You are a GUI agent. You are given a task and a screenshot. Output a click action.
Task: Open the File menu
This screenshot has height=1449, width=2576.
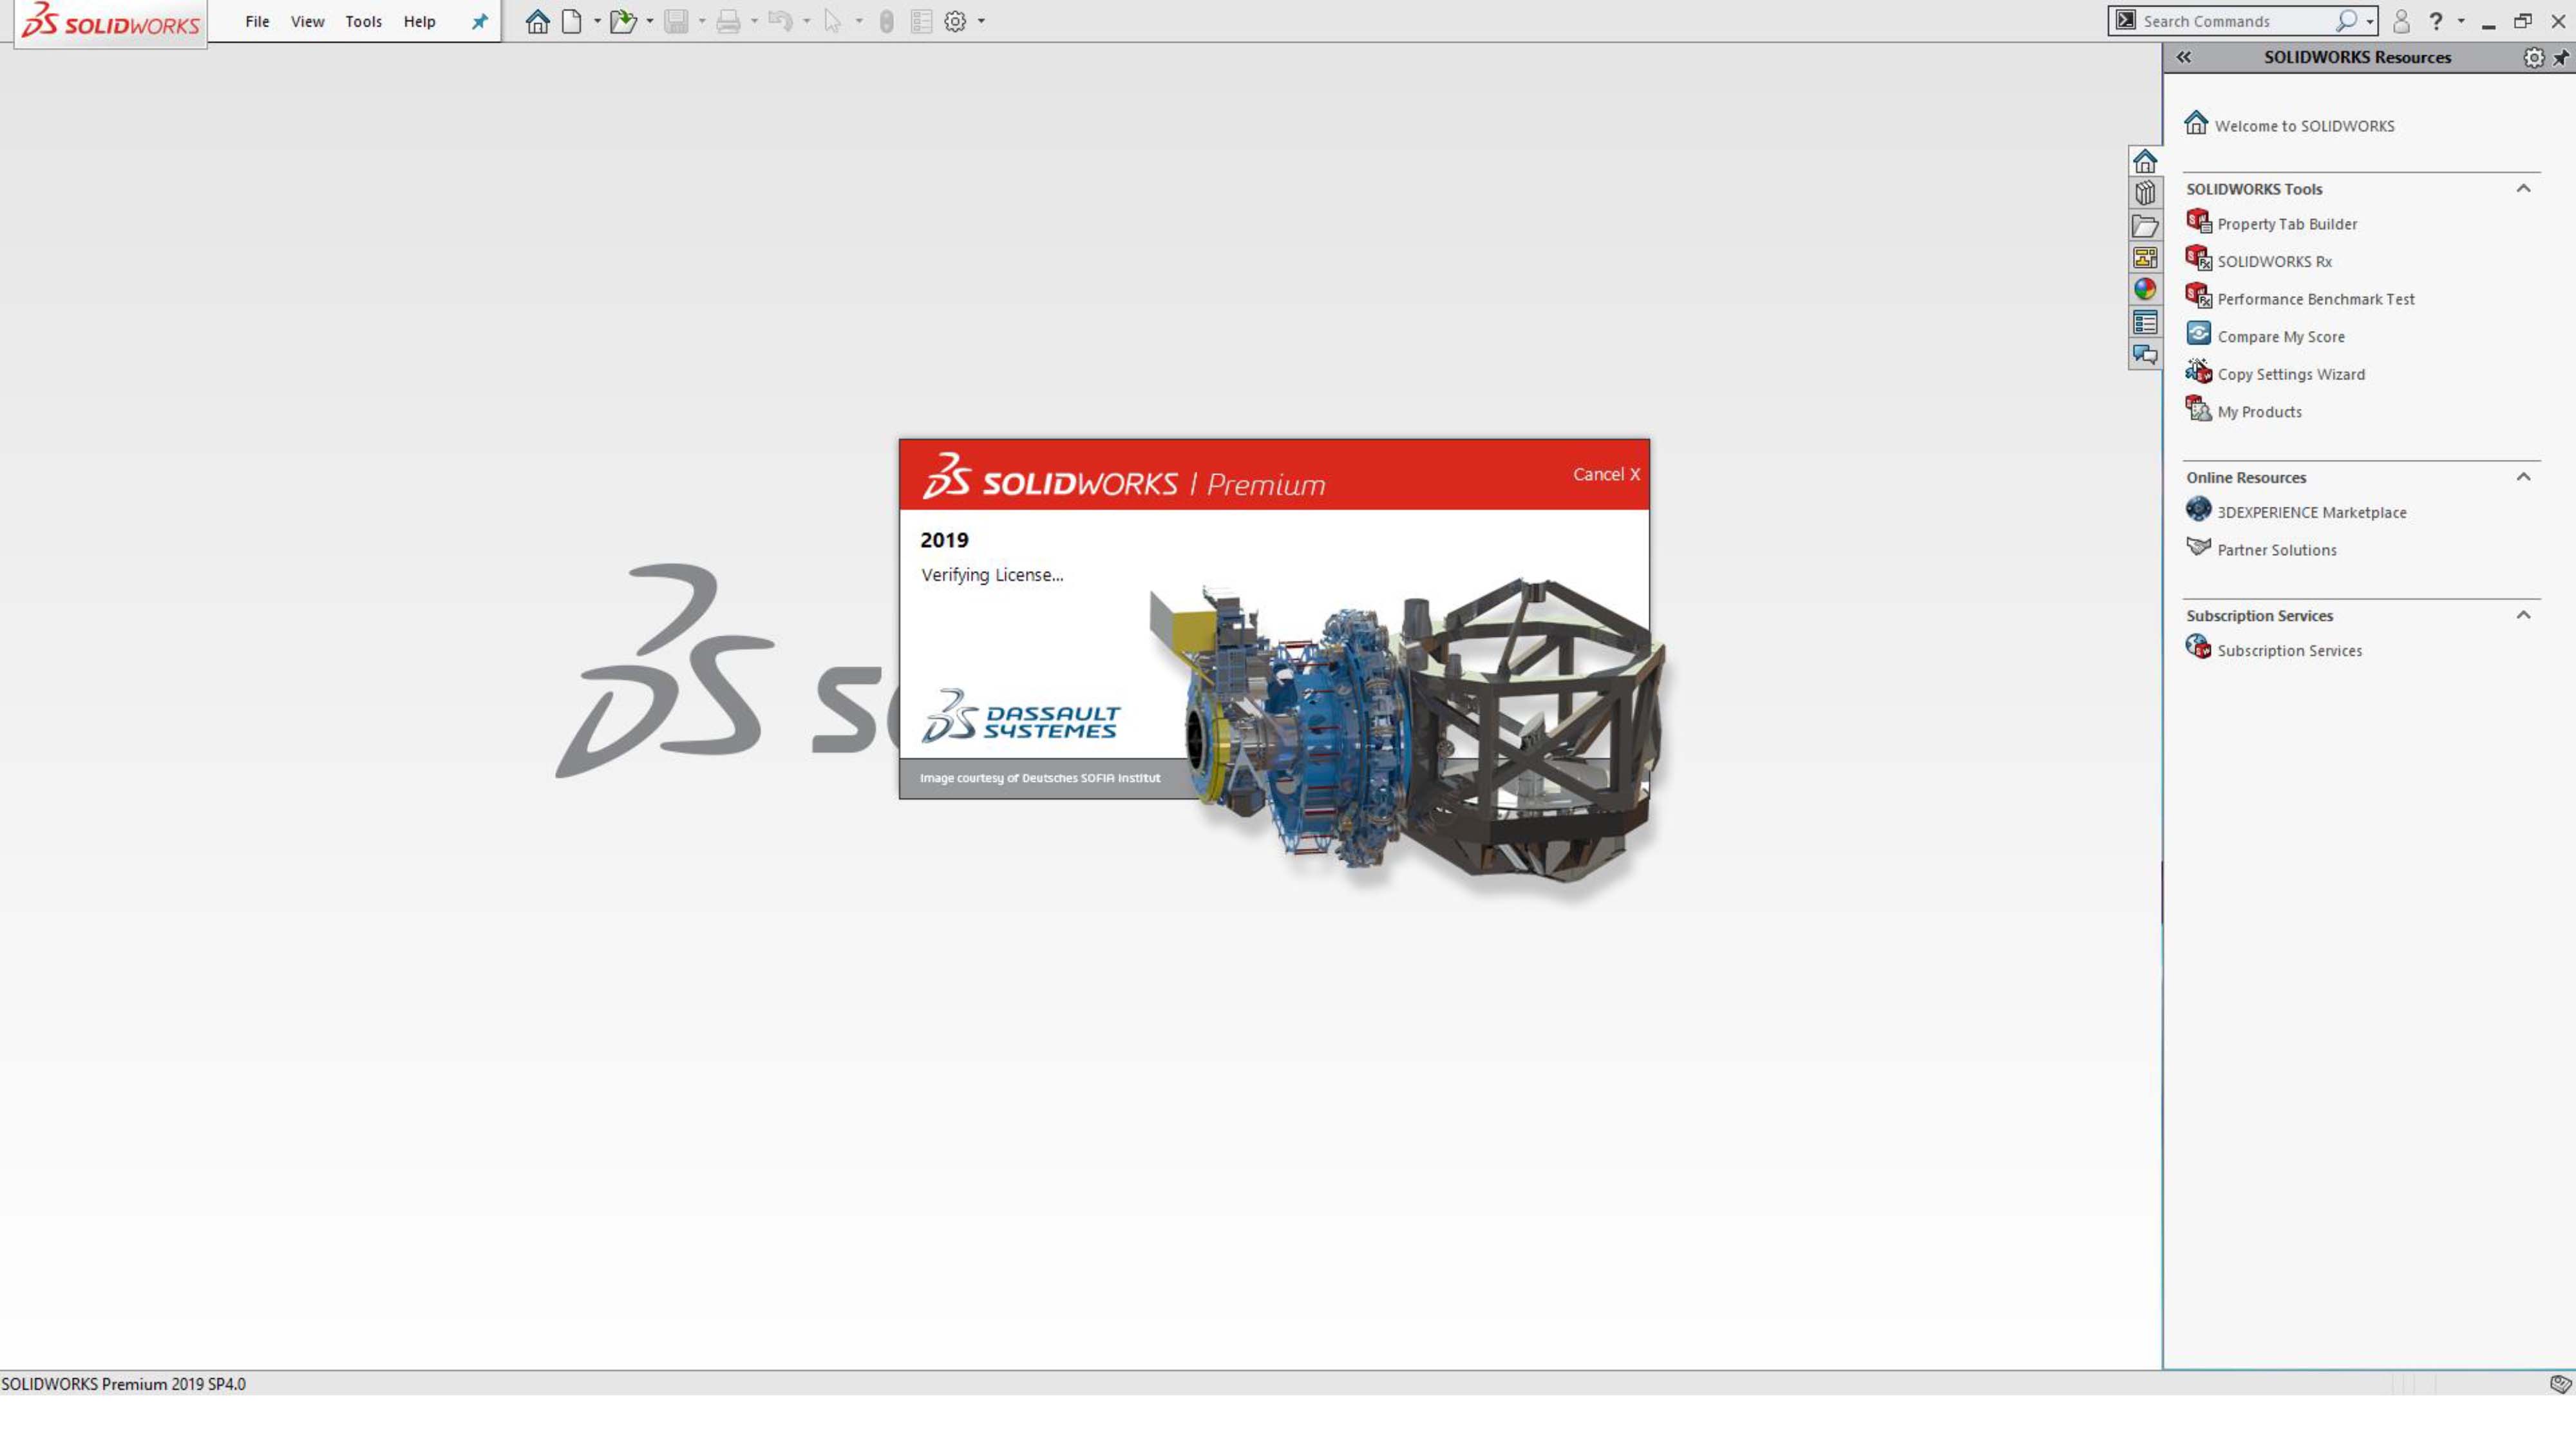pos(257,21)
